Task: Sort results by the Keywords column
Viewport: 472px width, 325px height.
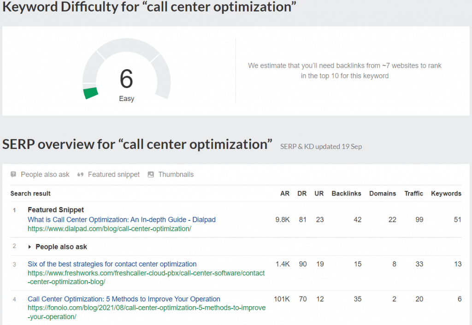Action: (446, 193)
